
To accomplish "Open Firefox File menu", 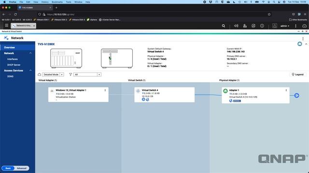I will click(21, 2).
